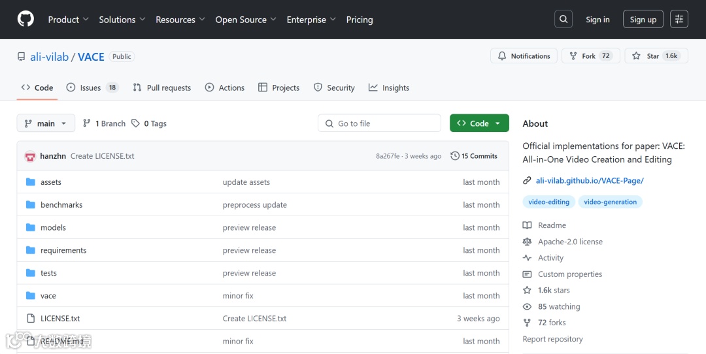Click the Notifications bell icon
Image resolution: width=706 pixels, height=354 pixels.
501,56
